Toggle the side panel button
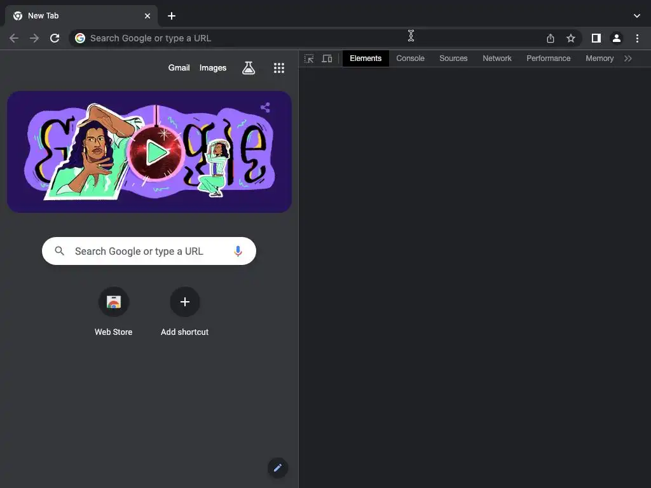Viewport: 651px width, 488px height. 596,38
